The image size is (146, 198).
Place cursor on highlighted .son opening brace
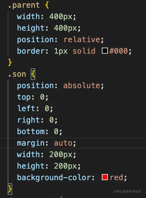point(33,74)
